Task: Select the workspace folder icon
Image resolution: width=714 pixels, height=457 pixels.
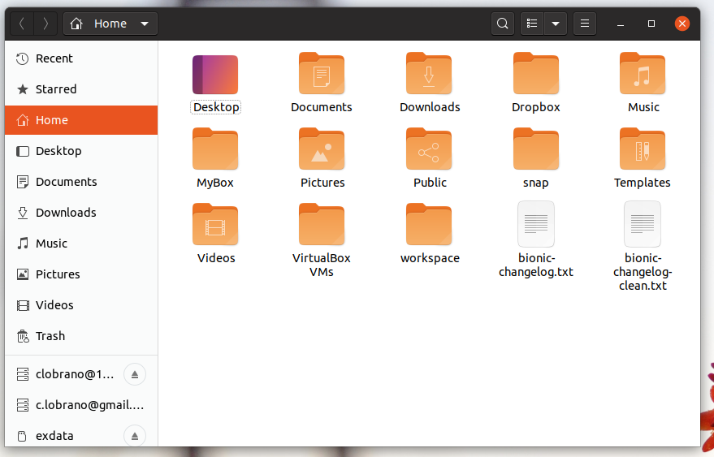Action: tap(429, 224)
